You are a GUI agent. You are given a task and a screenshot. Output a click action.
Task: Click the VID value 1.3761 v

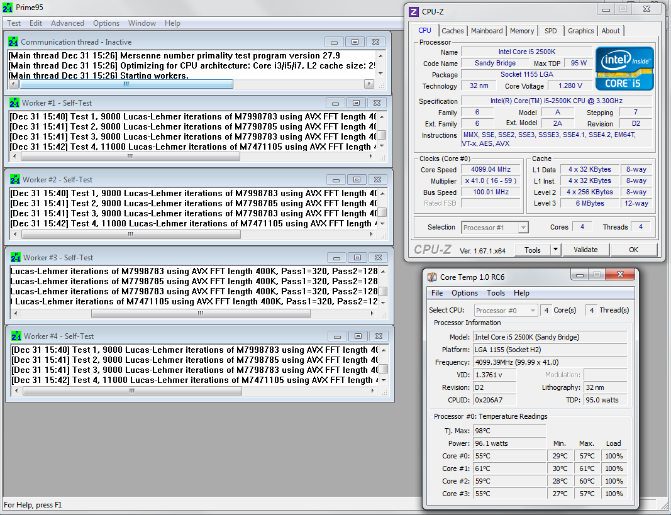pyautogui.click(x=494, y=375)
